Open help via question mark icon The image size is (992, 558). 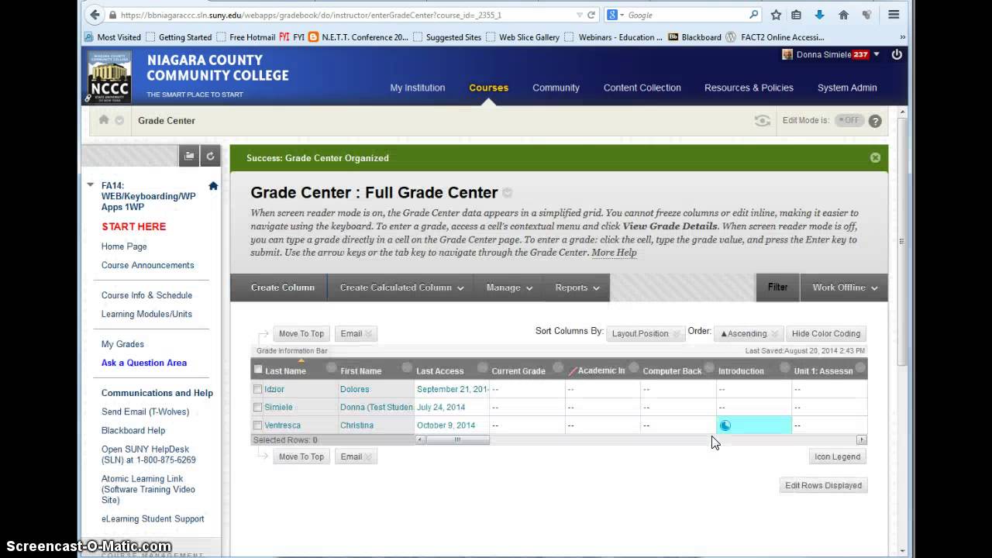tap(875, 121)
